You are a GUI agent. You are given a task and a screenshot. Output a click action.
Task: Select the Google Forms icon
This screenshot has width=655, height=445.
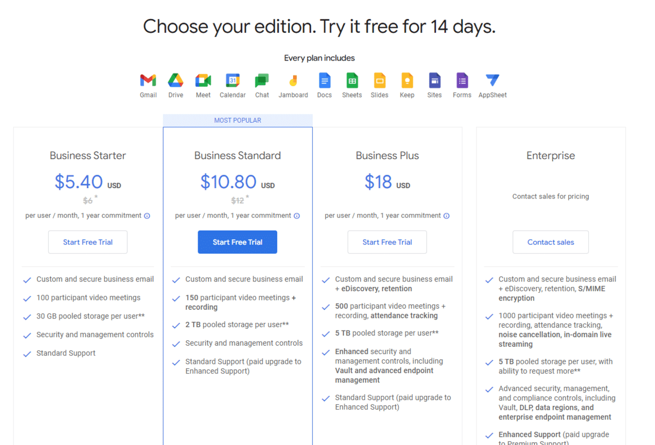[x=462, y=81]
